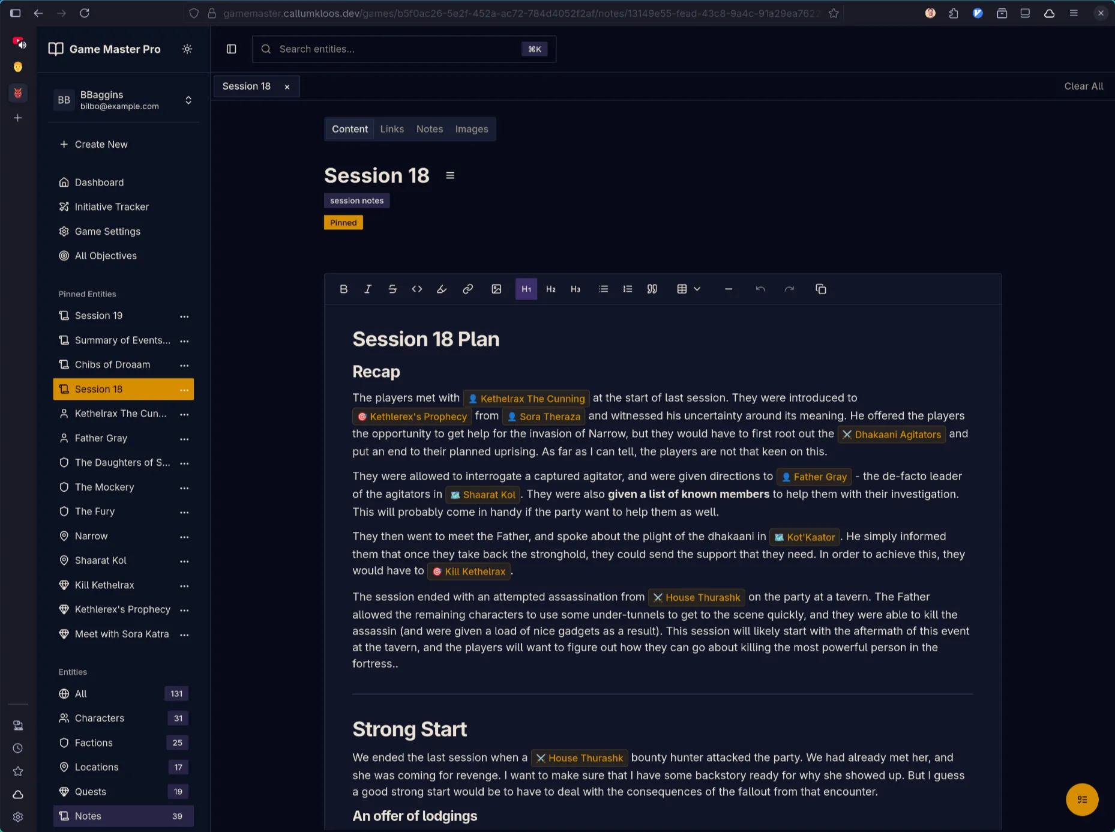Insert a blockquote from the toolbar
The height and width of the screenshot is (832, 1115).
[652, 289]
